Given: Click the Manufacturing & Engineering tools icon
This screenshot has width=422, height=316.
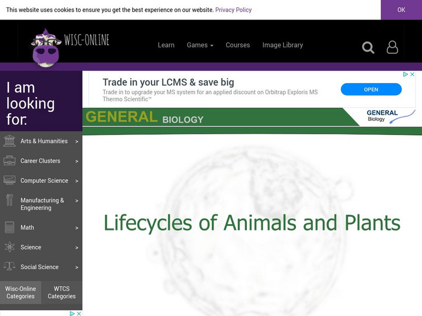Looking at the screenshot, I should coord(9,201).
